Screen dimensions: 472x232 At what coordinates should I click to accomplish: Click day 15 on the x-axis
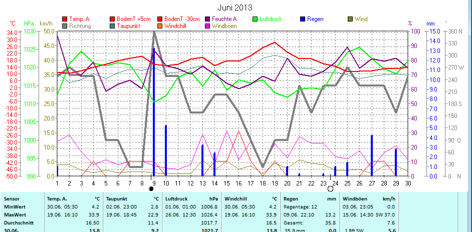tap(227, 182)
